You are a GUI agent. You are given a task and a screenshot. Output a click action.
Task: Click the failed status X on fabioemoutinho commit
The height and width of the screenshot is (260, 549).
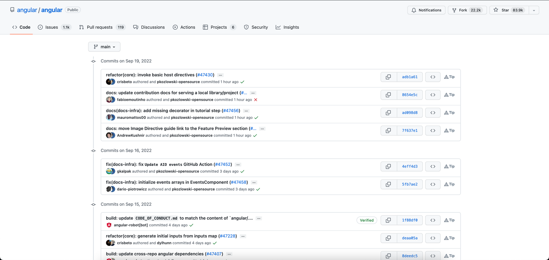(x=256, y=100)
